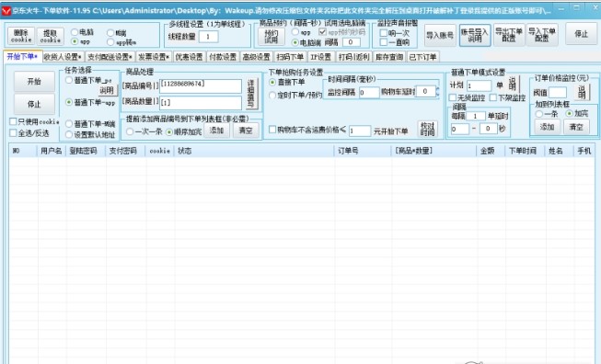Open the 库存查询 tab
The image size is (601, 364).
[389, 57]
